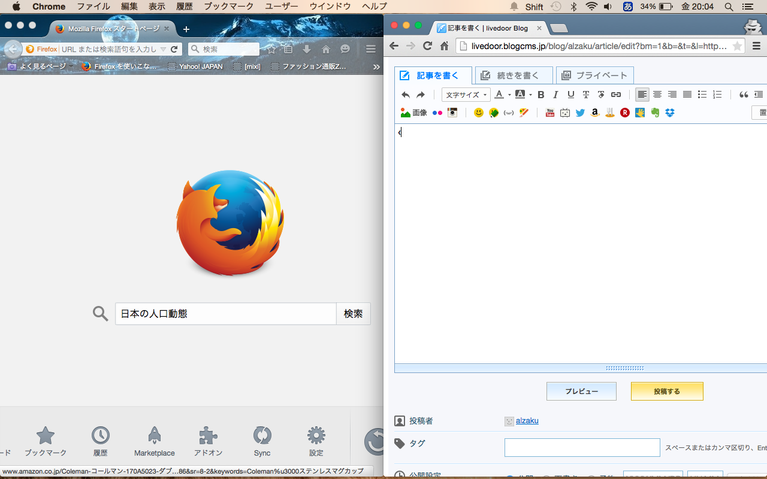Open the [mixi] bookmark in Firefox
767x479 pixels.
[x=247, y=66]
